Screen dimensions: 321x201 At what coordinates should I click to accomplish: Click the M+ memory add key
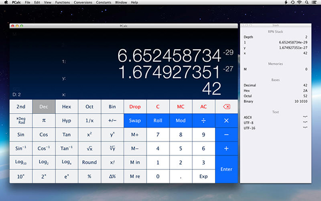[135, 135]
